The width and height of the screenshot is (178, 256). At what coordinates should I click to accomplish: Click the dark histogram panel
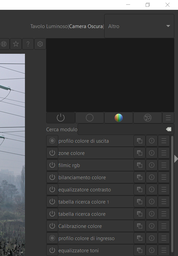pyautogui.click(x=110, y=75)
